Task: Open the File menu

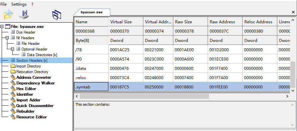Action: (3, 4)
